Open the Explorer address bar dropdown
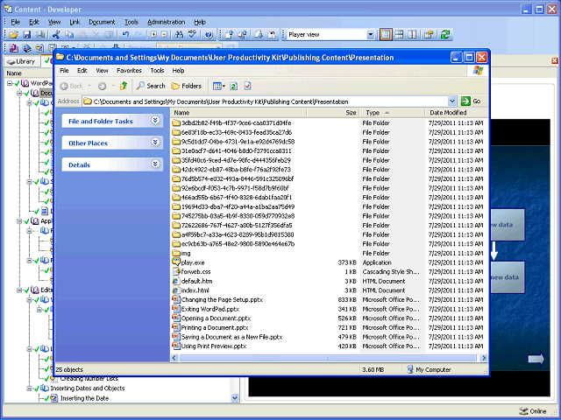561x420 pixels. [x=452, y=101]
